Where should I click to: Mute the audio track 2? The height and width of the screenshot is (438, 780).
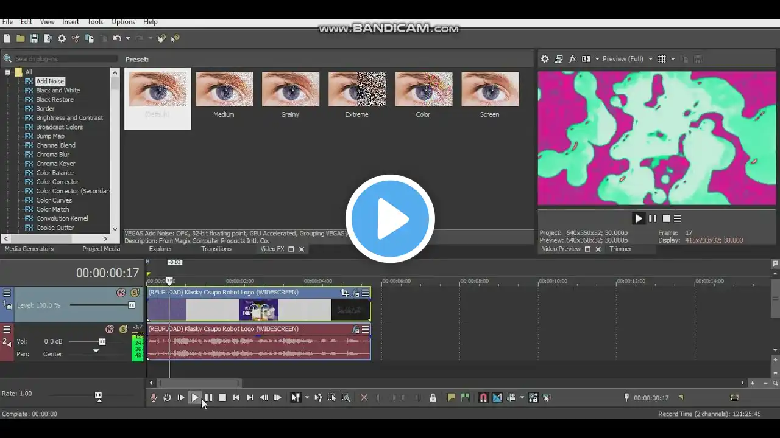pos(110,329)
